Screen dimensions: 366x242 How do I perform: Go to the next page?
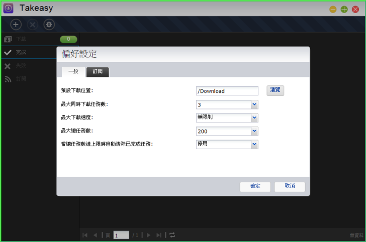(148, 235)
